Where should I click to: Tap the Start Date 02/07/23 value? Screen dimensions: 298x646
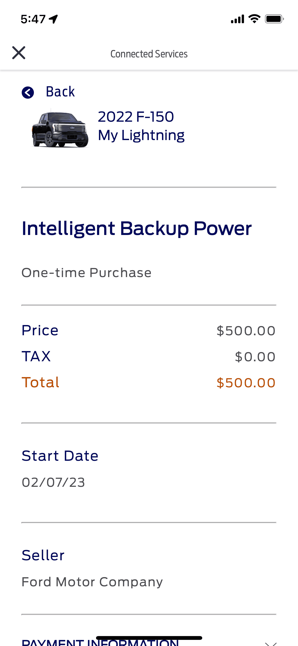[x=53, y=482]
